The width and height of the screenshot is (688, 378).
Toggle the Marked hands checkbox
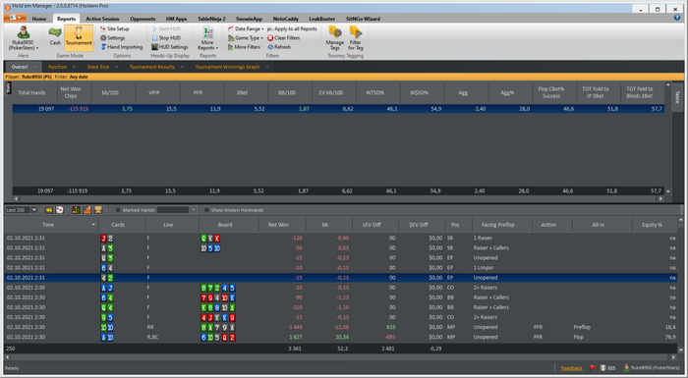118,210
